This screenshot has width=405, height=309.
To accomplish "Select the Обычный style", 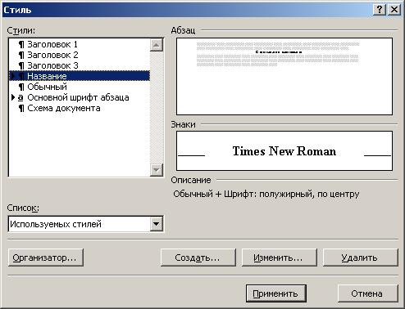I will 80,87.
